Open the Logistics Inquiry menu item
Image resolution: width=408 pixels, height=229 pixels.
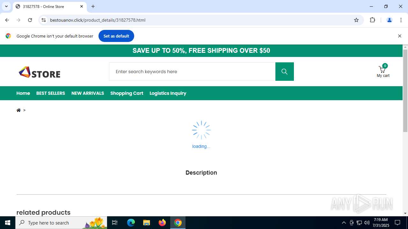coord(168,93)
